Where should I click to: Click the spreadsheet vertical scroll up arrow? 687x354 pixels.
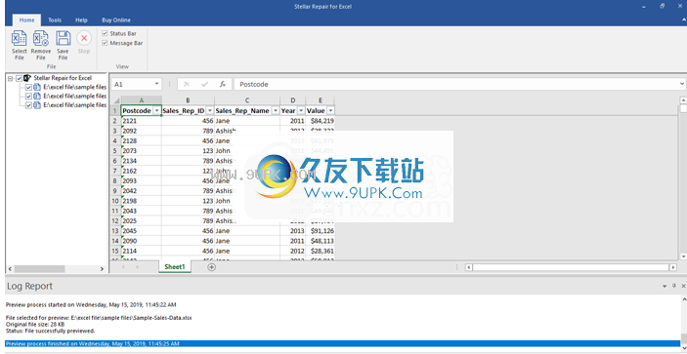(x=683, y=99)
